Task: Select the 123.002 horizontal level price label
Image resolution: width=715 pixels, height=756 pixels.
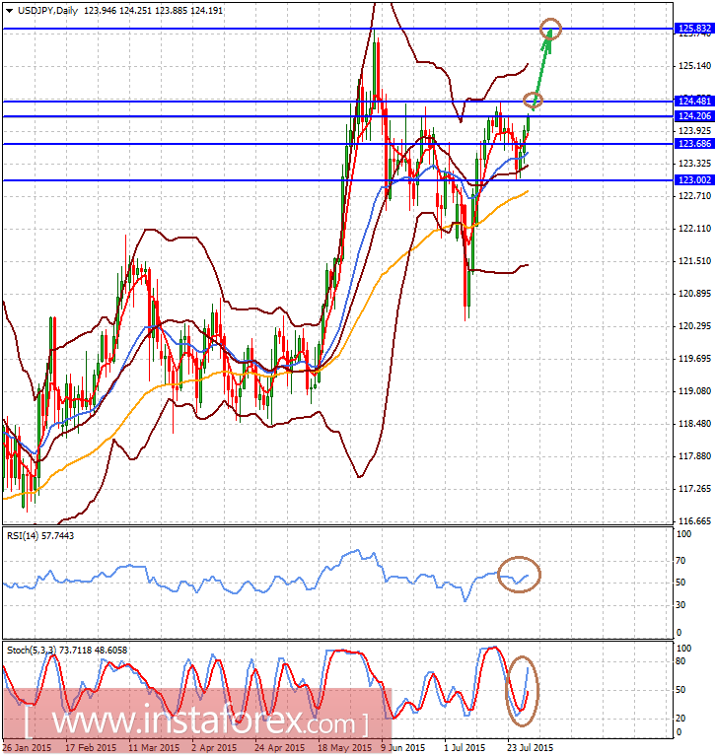Action: pyautogui.click(x=694, y=179)
